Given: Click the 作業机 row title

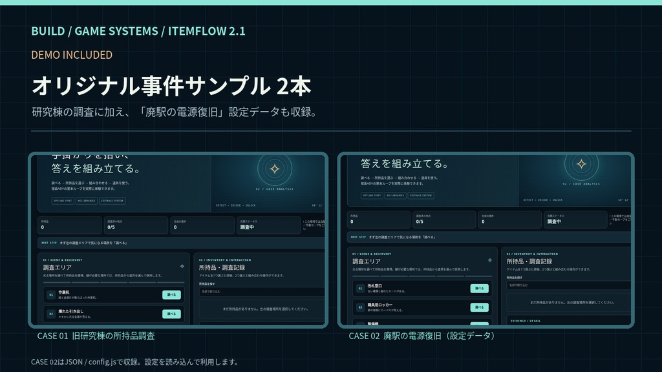Looking at the screenshot, I should coord(64,293).
